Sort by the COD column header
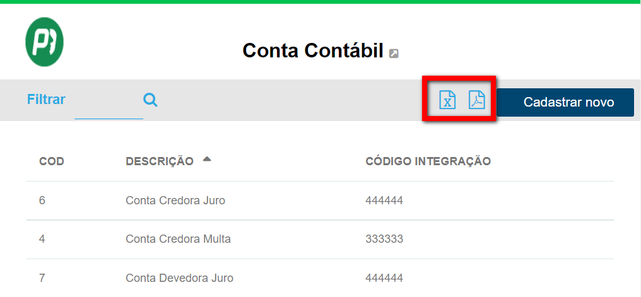641x297 pixels. (x=52, y=161)
